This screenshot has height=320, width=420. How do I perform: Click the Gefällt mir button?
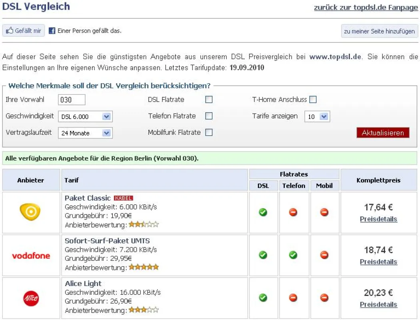(24, 30)
